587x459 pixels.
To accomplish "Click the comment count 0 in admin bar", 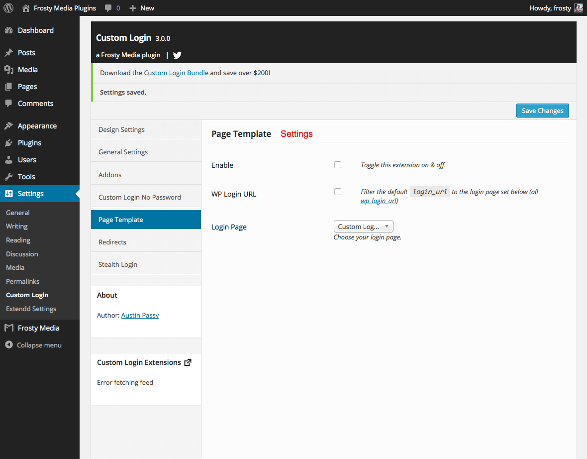I will pos(118,8).
